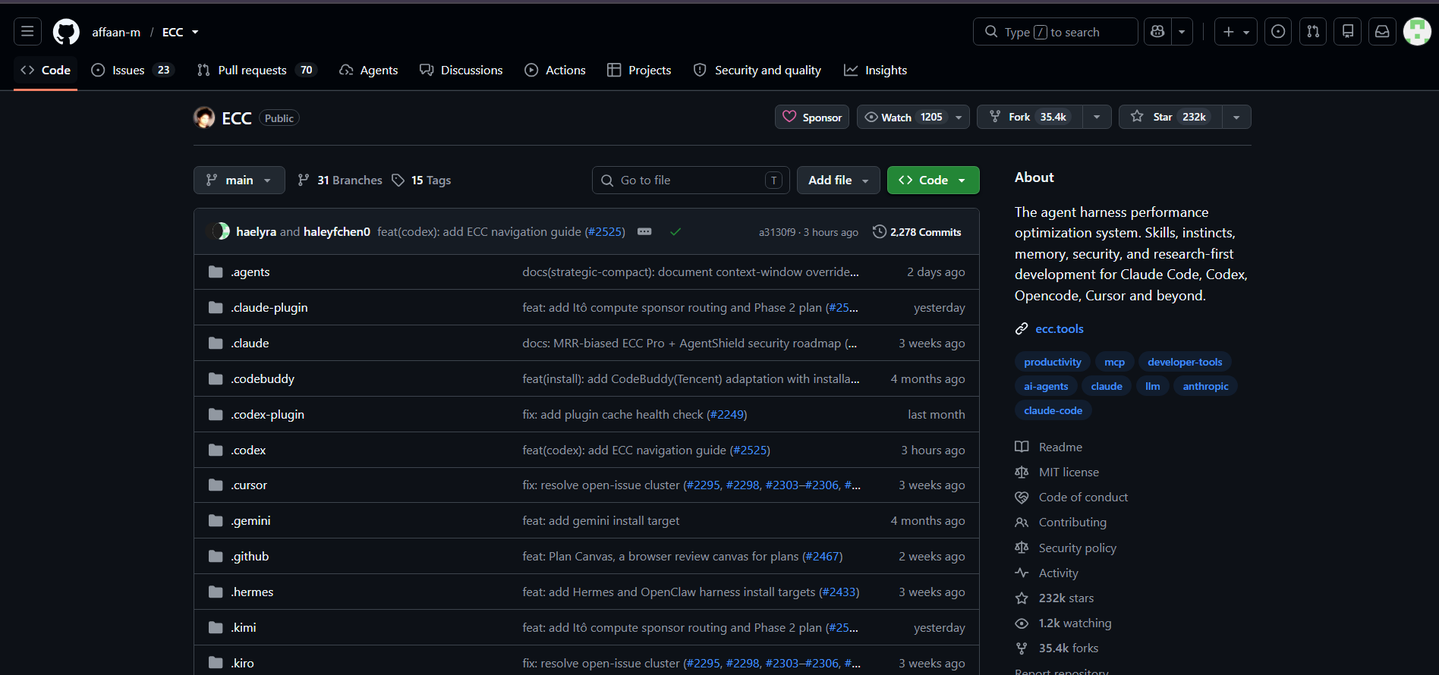This screenshot has width=1439, height=675.
Task: Switch to the Projects tab
Action: tap(639, 70)
